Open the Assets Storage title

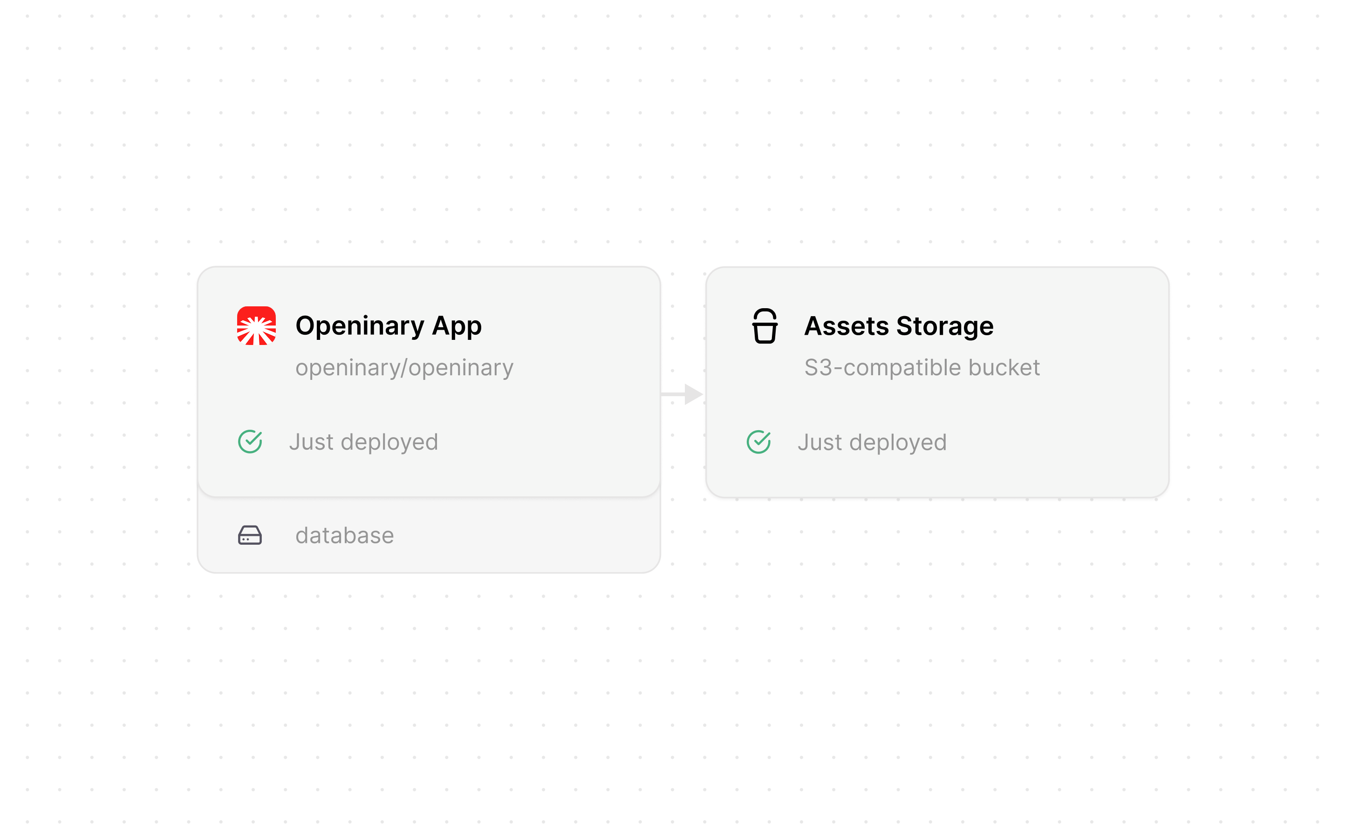[899, 326]
